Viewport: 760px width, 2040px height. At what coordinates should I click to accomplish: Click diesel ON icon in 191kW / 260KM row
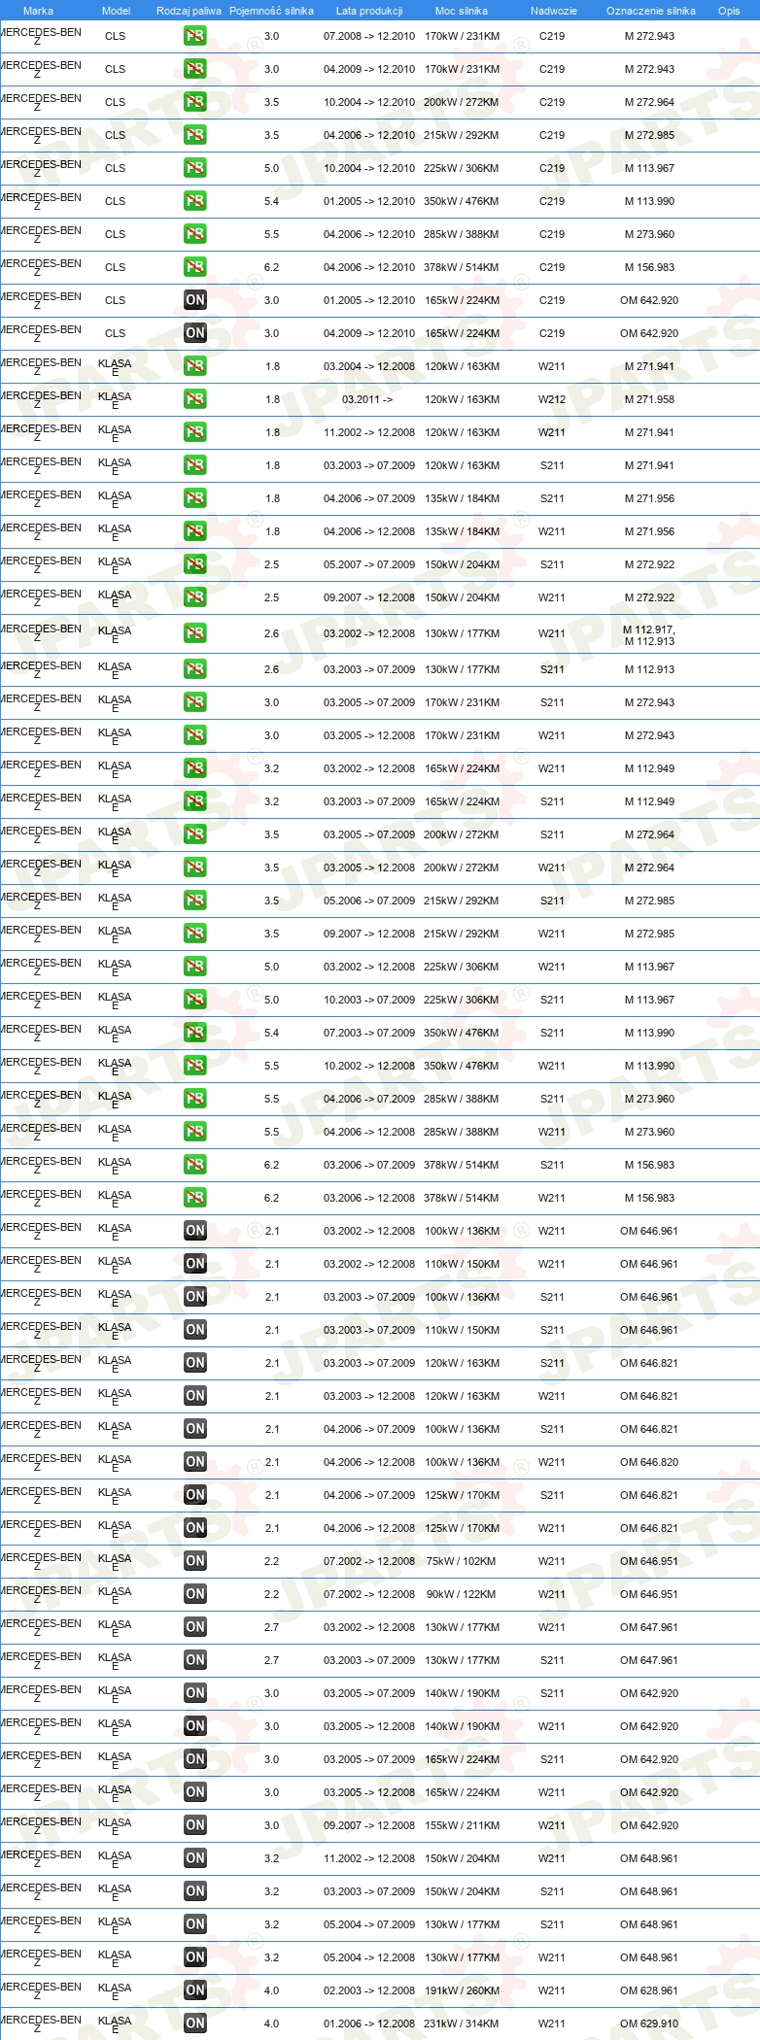(x=195, y=1990)
